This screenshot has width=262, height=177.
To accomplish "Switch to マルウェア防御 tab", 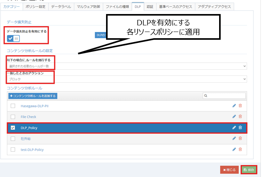I will (x=89, y=7).
